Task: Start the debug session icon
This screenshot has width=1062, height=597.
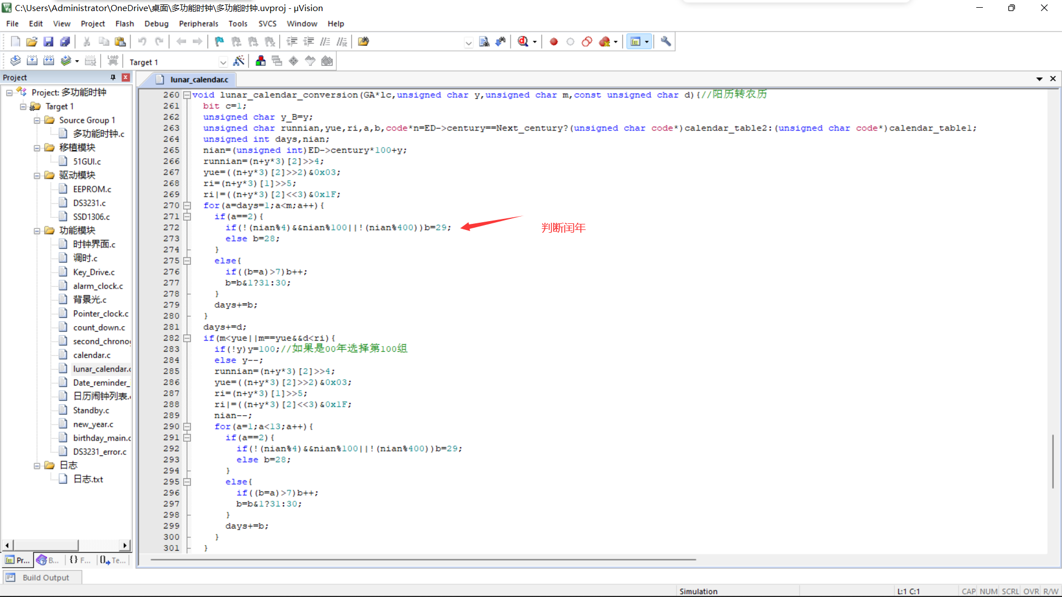Action: (523, 41)
